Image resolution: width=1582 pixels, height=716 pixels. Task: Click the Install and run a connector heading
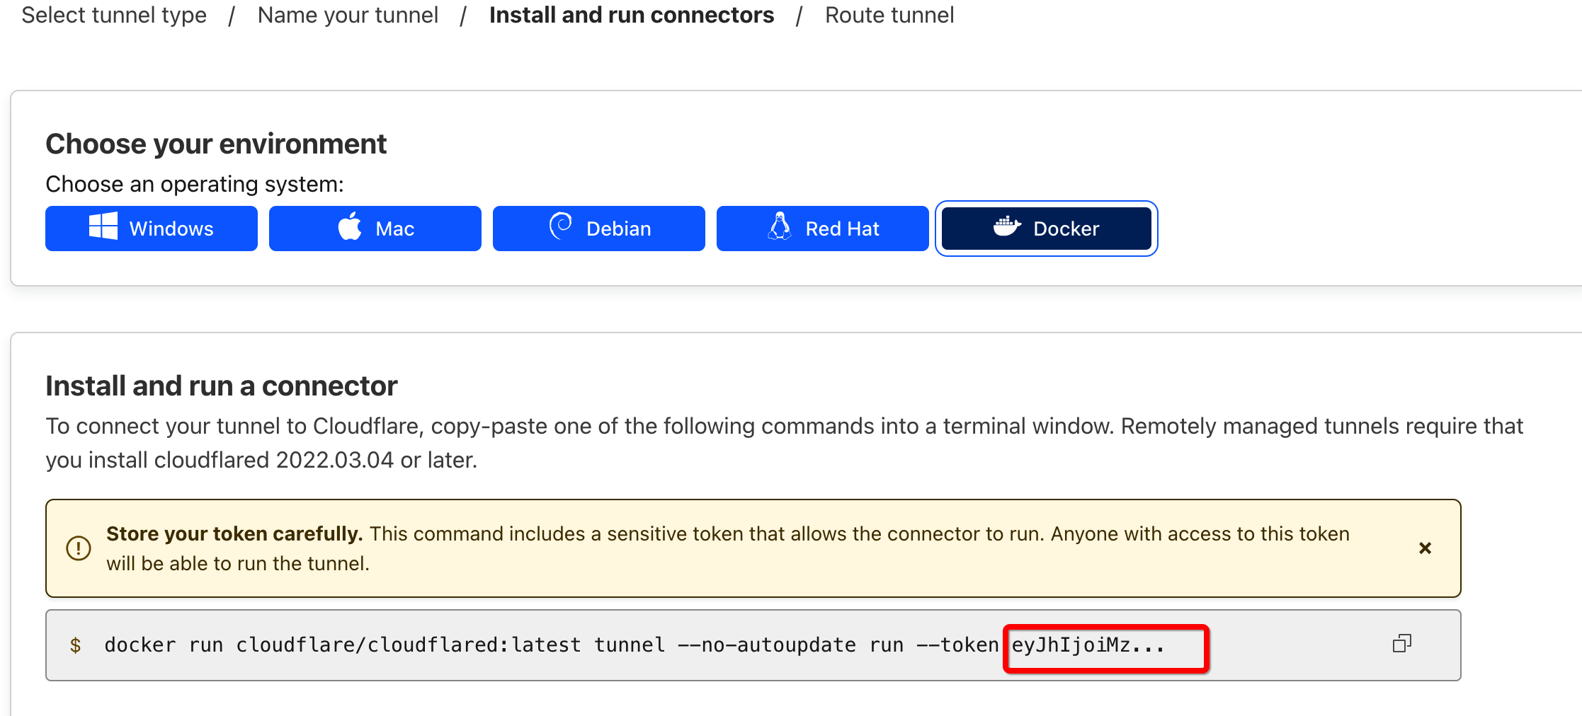[222, 386]
